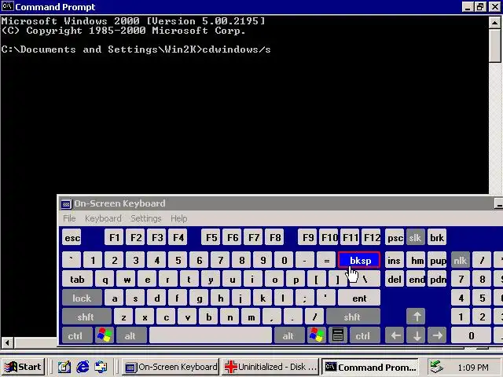Toggle the slk scroll lock key

point(416,237)
